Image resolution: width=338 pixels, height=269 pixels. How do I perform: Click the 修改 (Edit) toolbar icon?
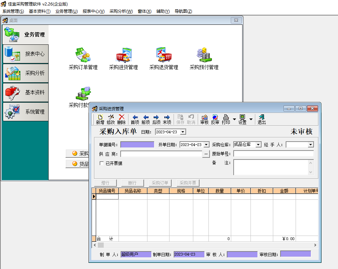(x=111, y=120)
